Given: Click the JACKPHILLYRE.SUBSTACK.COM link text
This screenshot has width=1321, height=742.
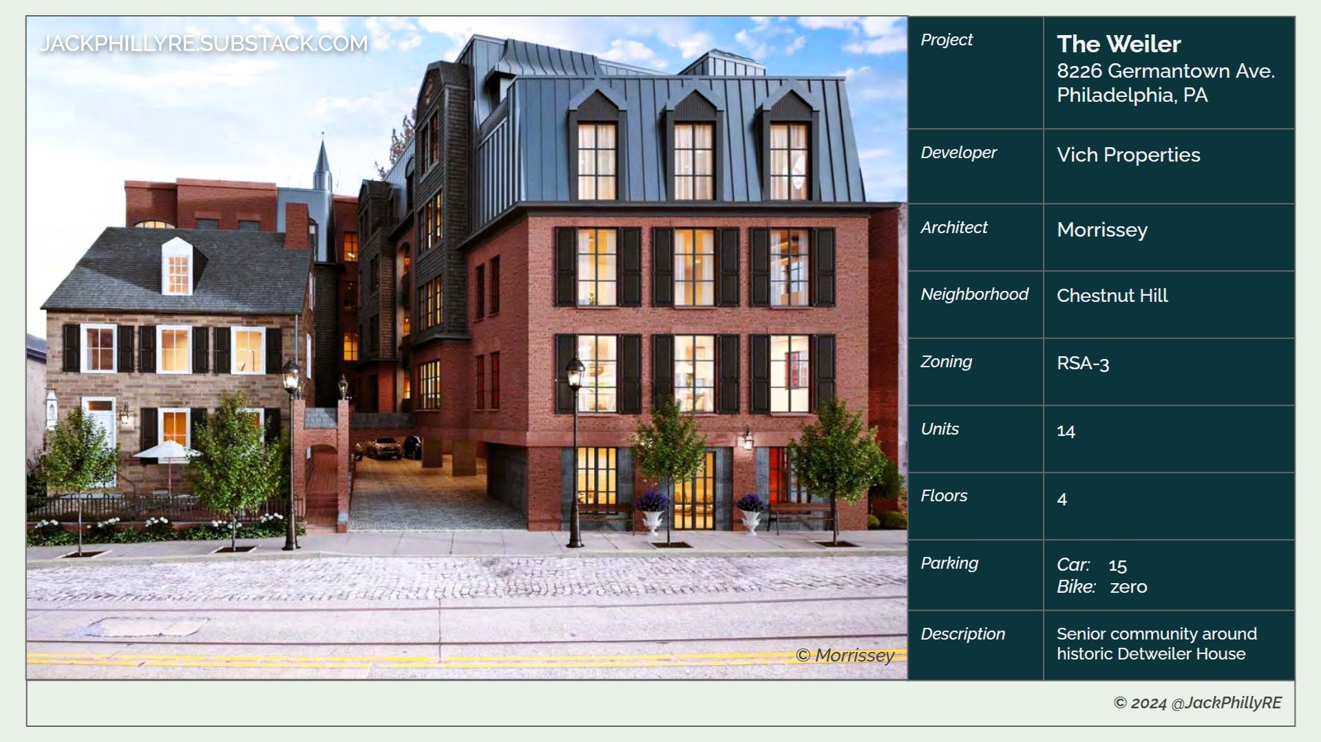Looking at the screenshot, I should pyautogui.click(x=204, y=43).
